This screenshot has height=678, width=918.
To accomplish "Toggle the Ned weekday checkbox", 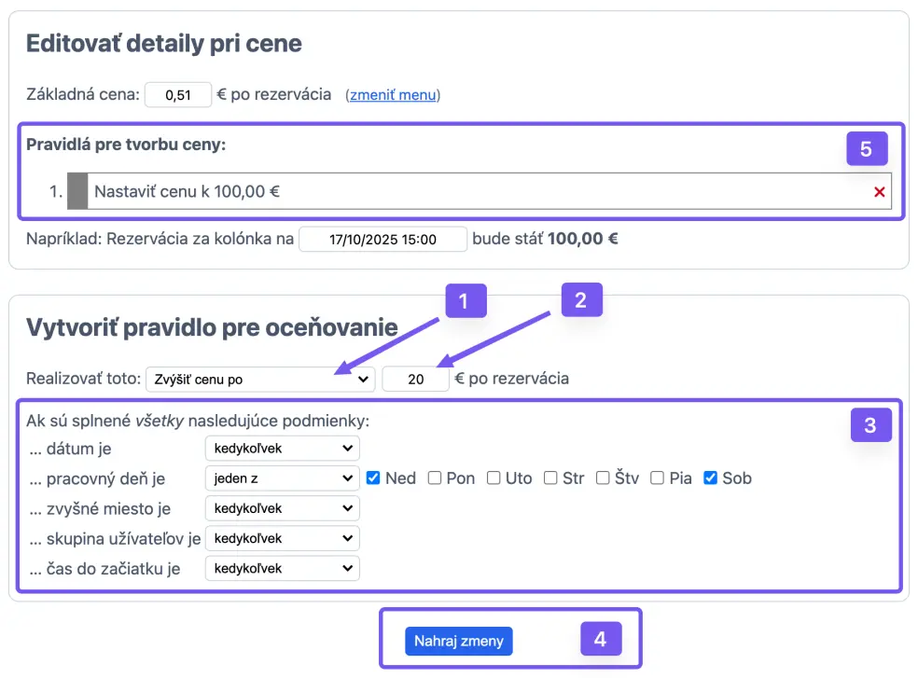I will 373,478.
